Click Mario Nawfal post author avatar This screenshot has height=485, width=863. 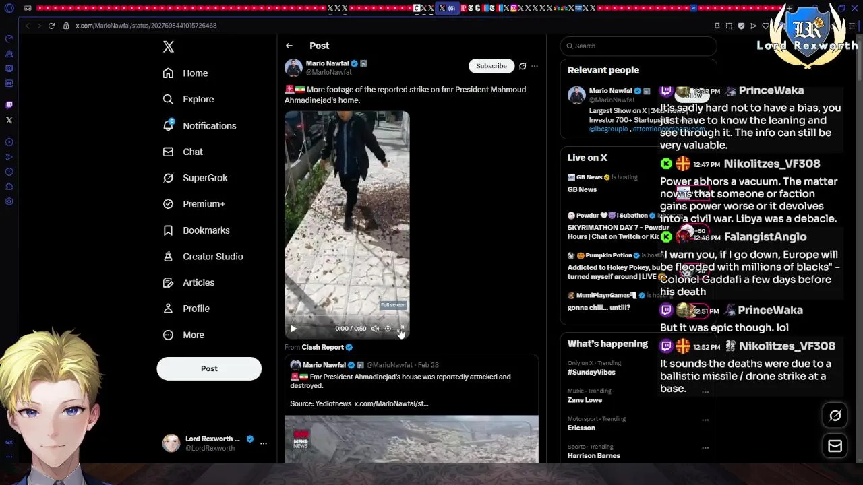[293, 67]
